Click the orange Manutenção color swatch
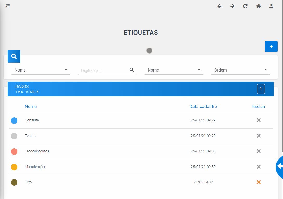283x199 pixels. pos(14,167)
